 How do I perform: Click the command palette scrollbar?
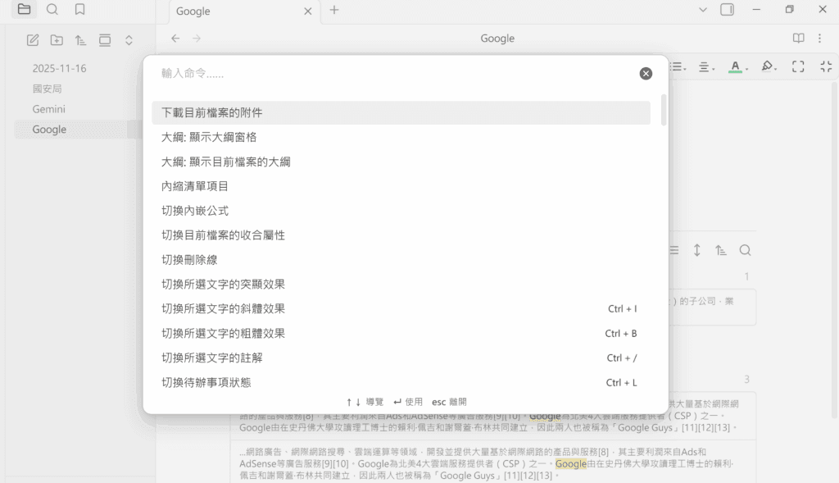663,111
